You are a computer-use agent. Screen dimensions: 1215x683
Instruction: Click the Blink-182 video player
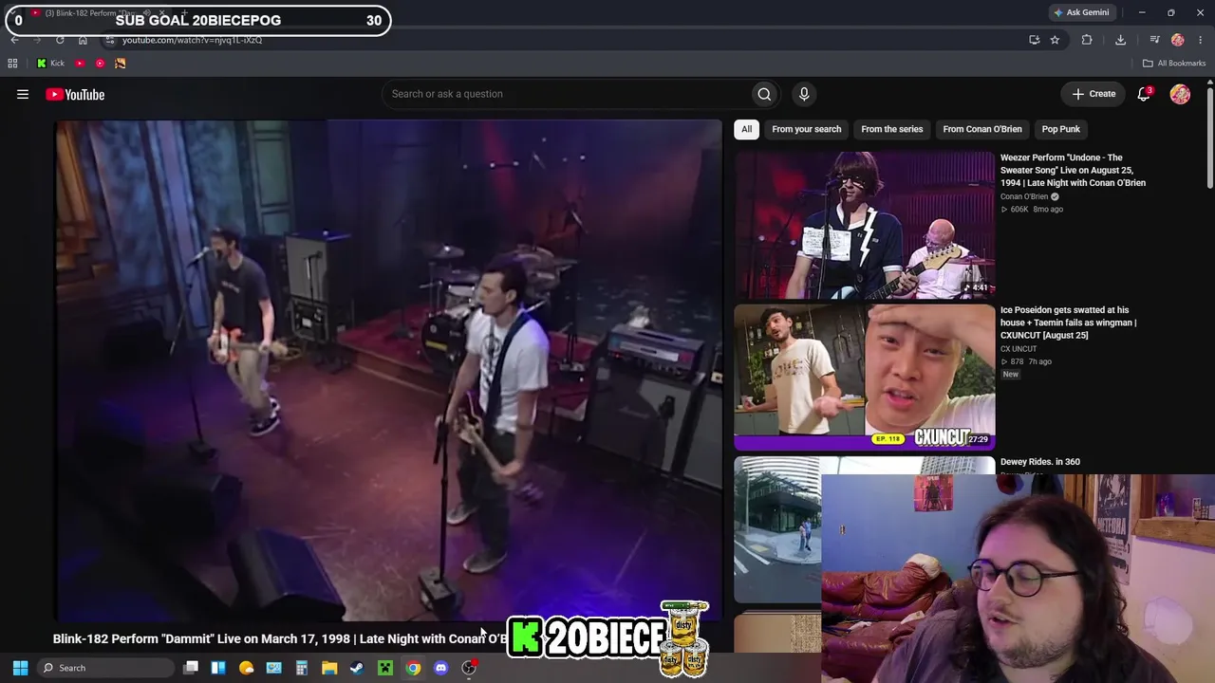388,370
